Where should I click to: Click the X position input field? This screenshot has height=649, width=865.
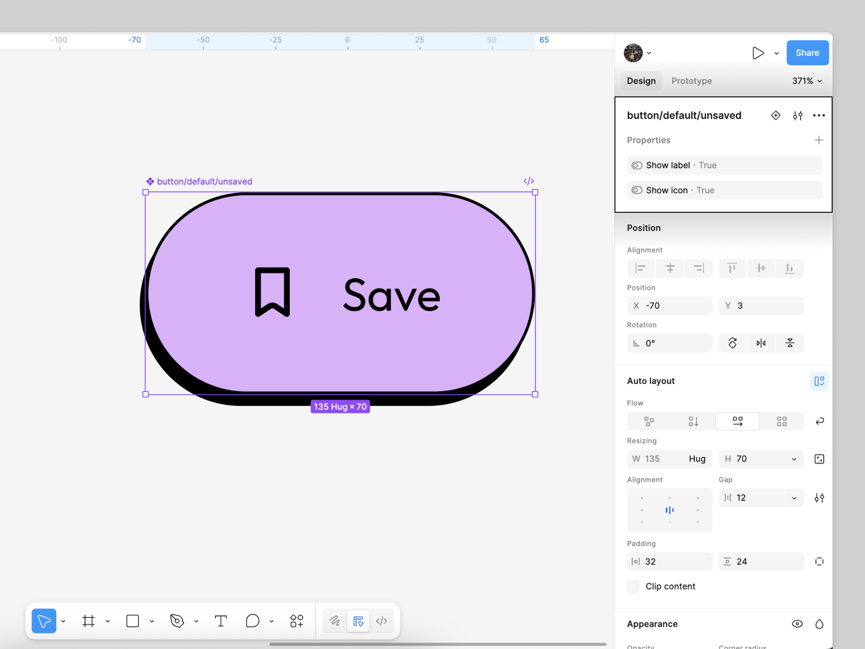tap(669, 306)
